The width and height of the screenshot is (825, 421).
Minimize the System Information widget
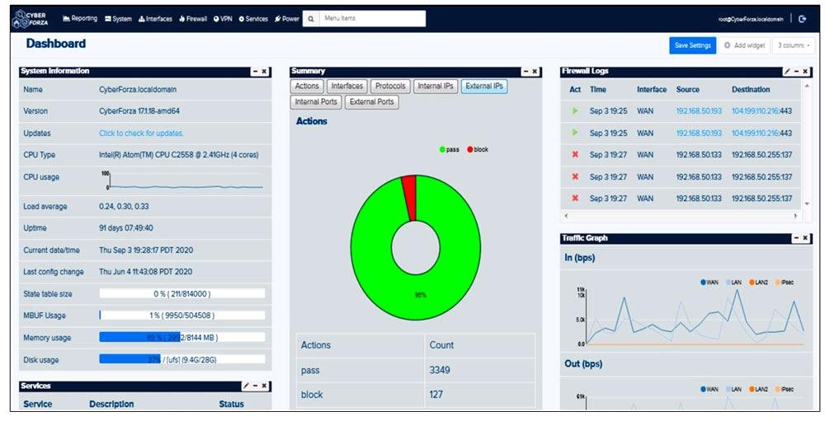click(x=255, y=72)
